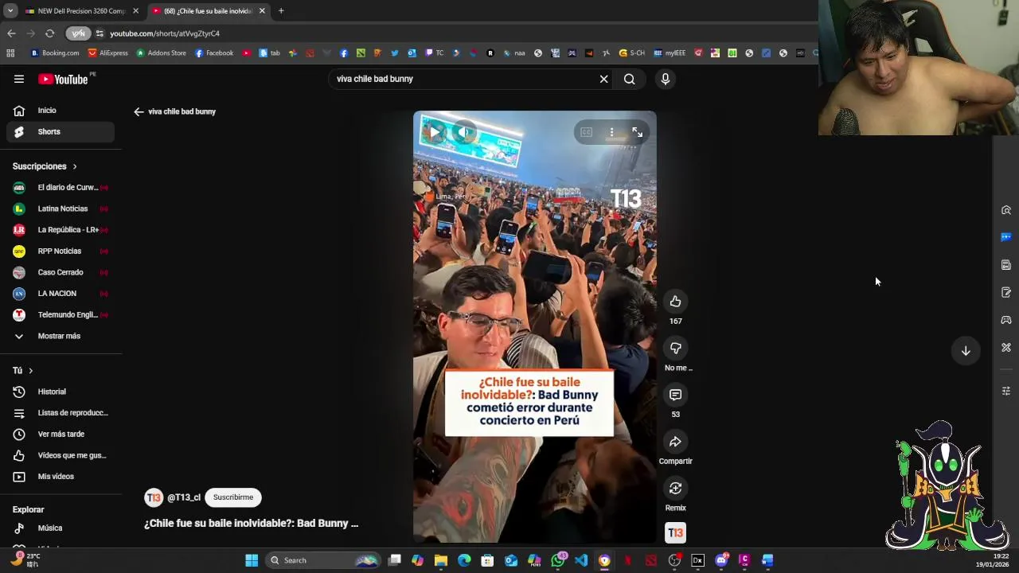1019x573 pixels.
Task: Enter fullscreen on the short
Action: point(637,132)
